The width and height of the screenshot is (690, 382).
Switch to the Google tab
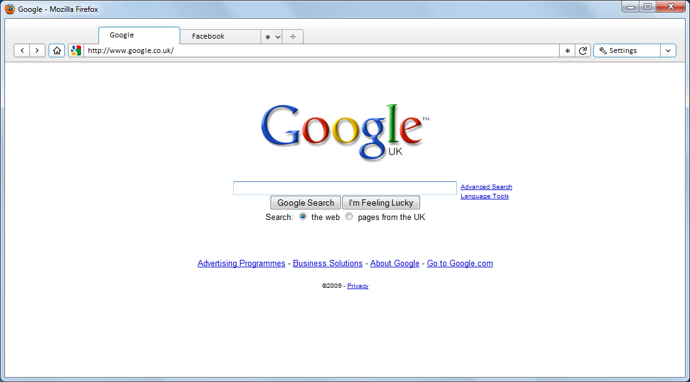139,35
